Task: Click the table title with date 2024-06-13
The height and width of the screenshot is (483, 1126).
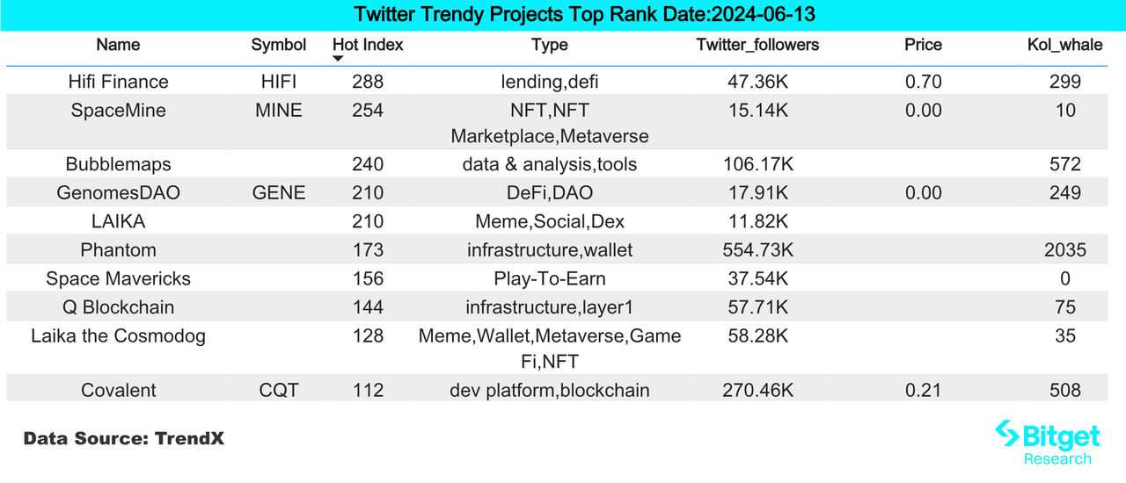Action: pyautogui.click(x=563, y=15)
